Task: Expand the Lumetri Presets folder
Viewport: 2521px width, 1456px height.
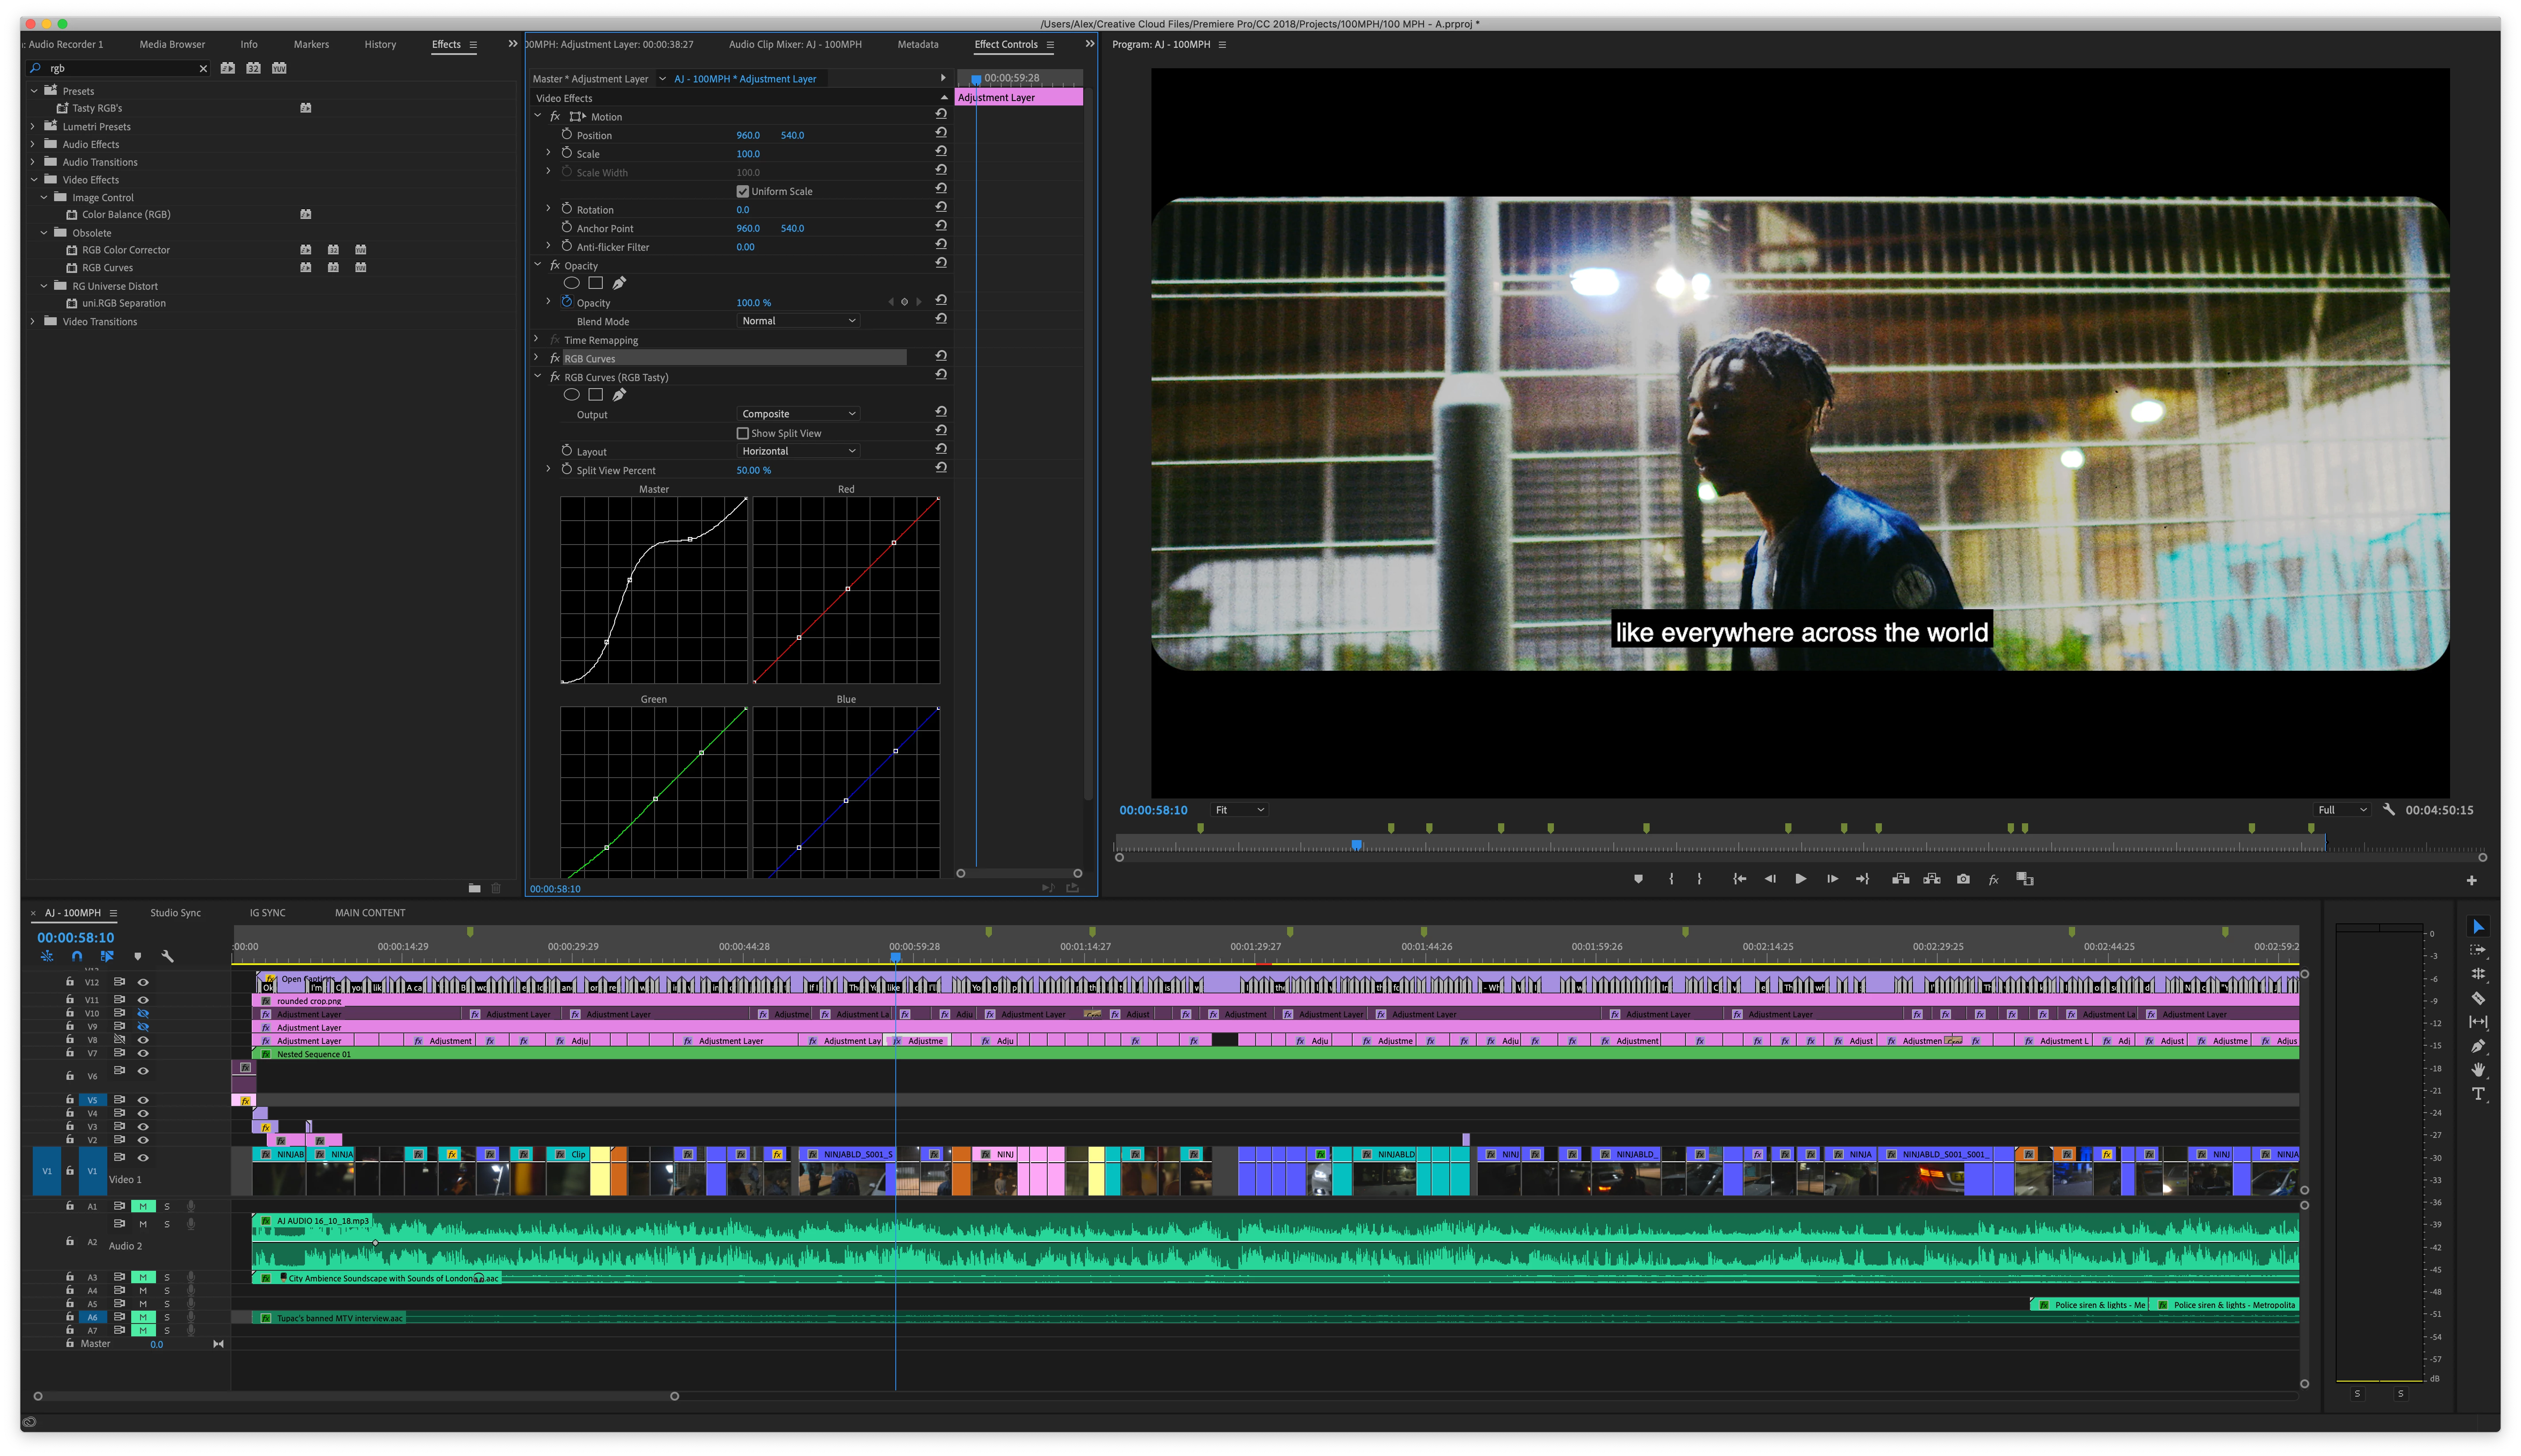Action: click(33, 126)
